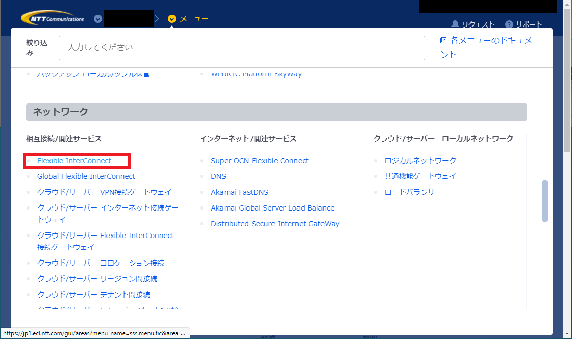
Task: Select ロジカルネットワーク link
Action: click(x=420, y=161)
